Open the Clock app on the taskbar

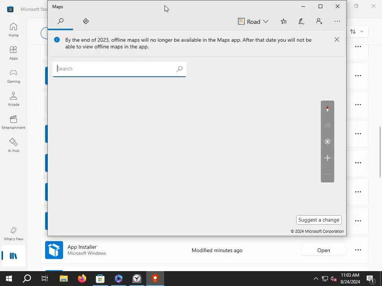(137, 279)
